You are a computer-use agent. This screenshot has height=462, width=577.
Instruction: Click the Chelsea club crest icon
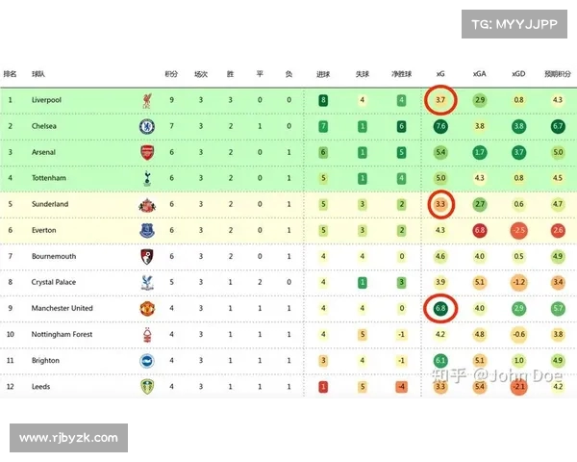pos(147,126)
